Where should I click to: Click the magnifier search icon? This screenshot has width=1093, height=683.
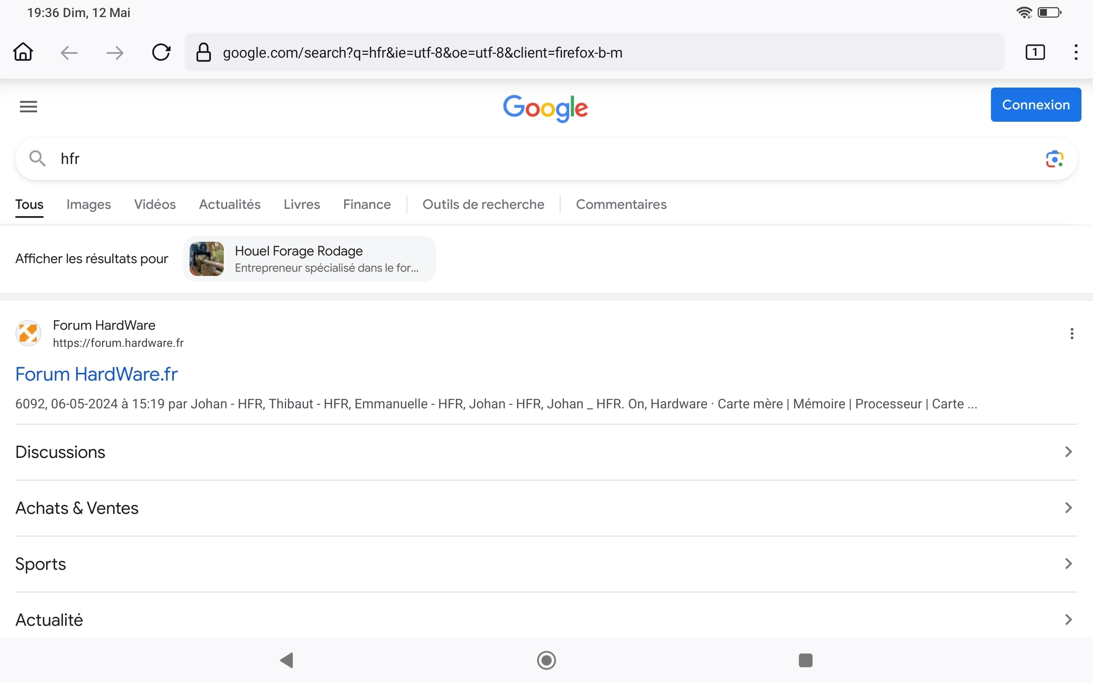pos(38,159)
